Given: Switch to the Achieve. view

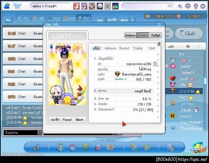Looking at the screenshot, I should 131,35.
